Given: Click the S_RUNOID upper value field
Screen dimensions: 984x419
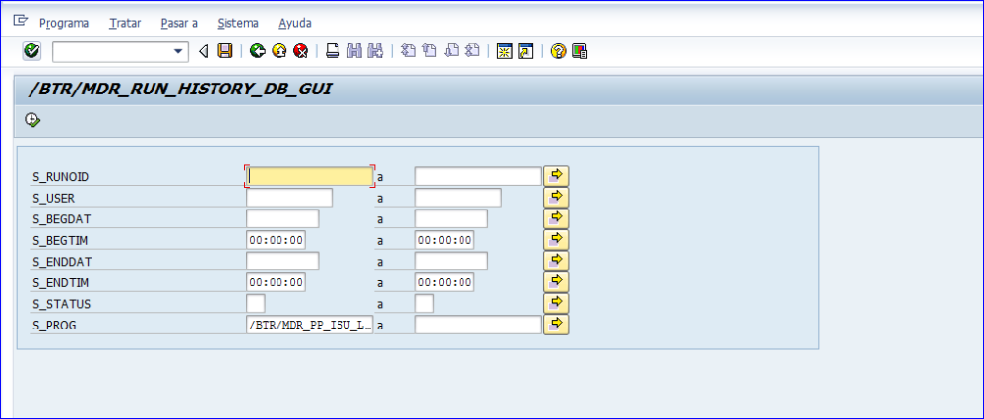Looking at the screenshot, I should tap(478, 176).
